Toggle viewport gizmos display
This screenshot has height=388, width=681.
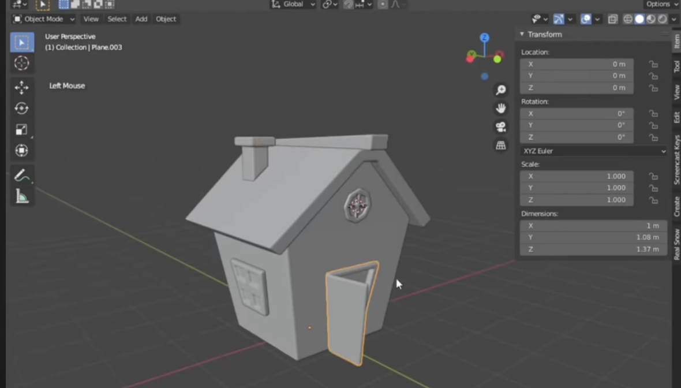coord(559,19)
